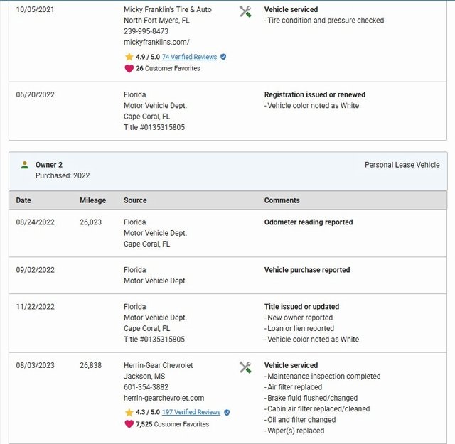This screenshot has height=444, width=455.
Task: Click the heart icon beside 7,525 Customer Favorites
Action: tap(129, 424)
